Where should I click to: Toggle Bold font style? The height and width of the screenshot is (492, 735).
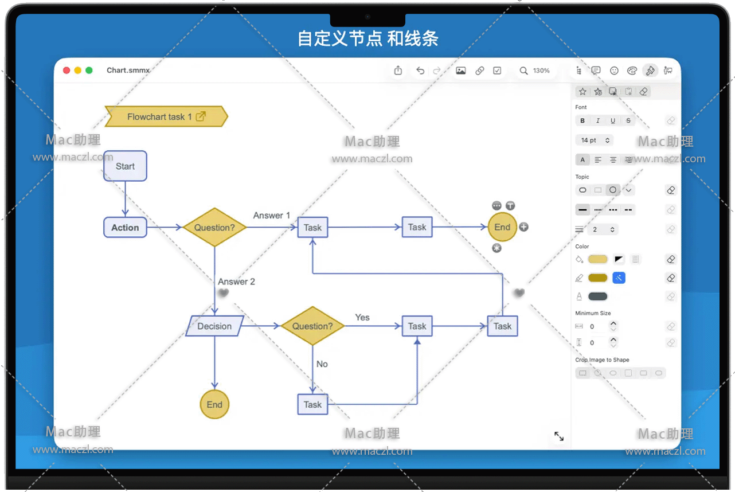coord(582,121)
